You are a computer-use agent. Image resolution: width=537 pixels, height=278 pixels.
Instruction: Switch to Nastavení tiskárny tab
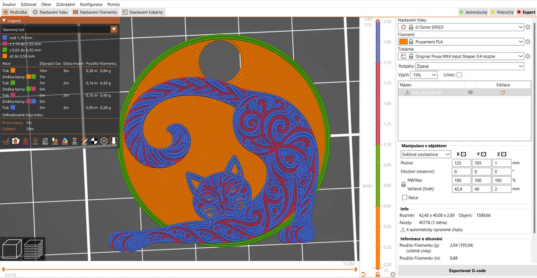click(143, 12)
